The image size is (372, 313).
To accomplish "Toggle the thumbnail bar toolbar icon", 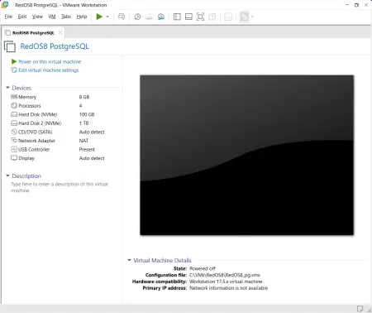I will [x=188, y=17].
